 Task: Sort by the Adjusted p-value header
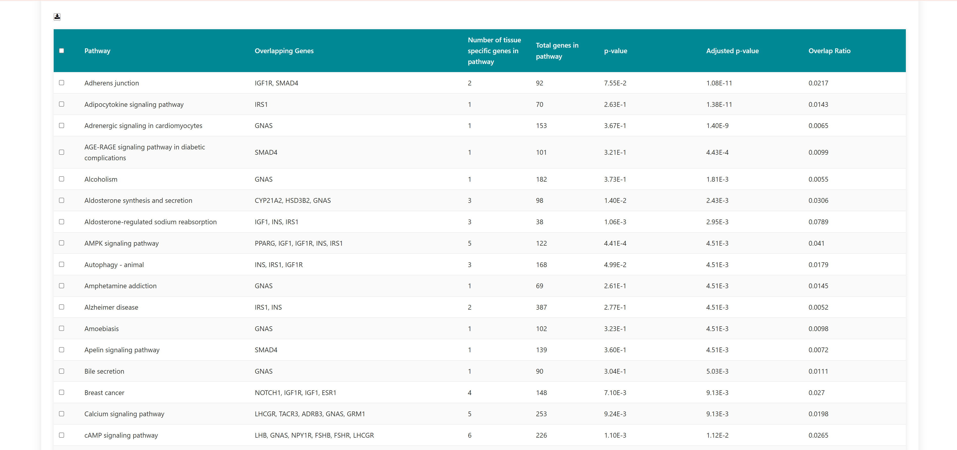pyautogui.click(x=732, y=51)
